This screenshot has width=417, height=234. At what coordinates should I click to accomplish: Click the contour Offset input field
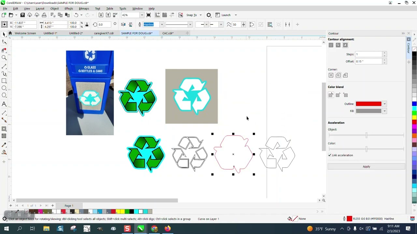click(x=369, y=61)
